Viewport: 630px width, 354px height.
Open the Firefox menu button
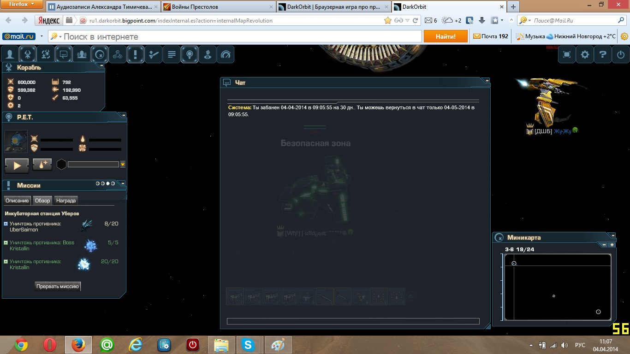pos(22,5)
